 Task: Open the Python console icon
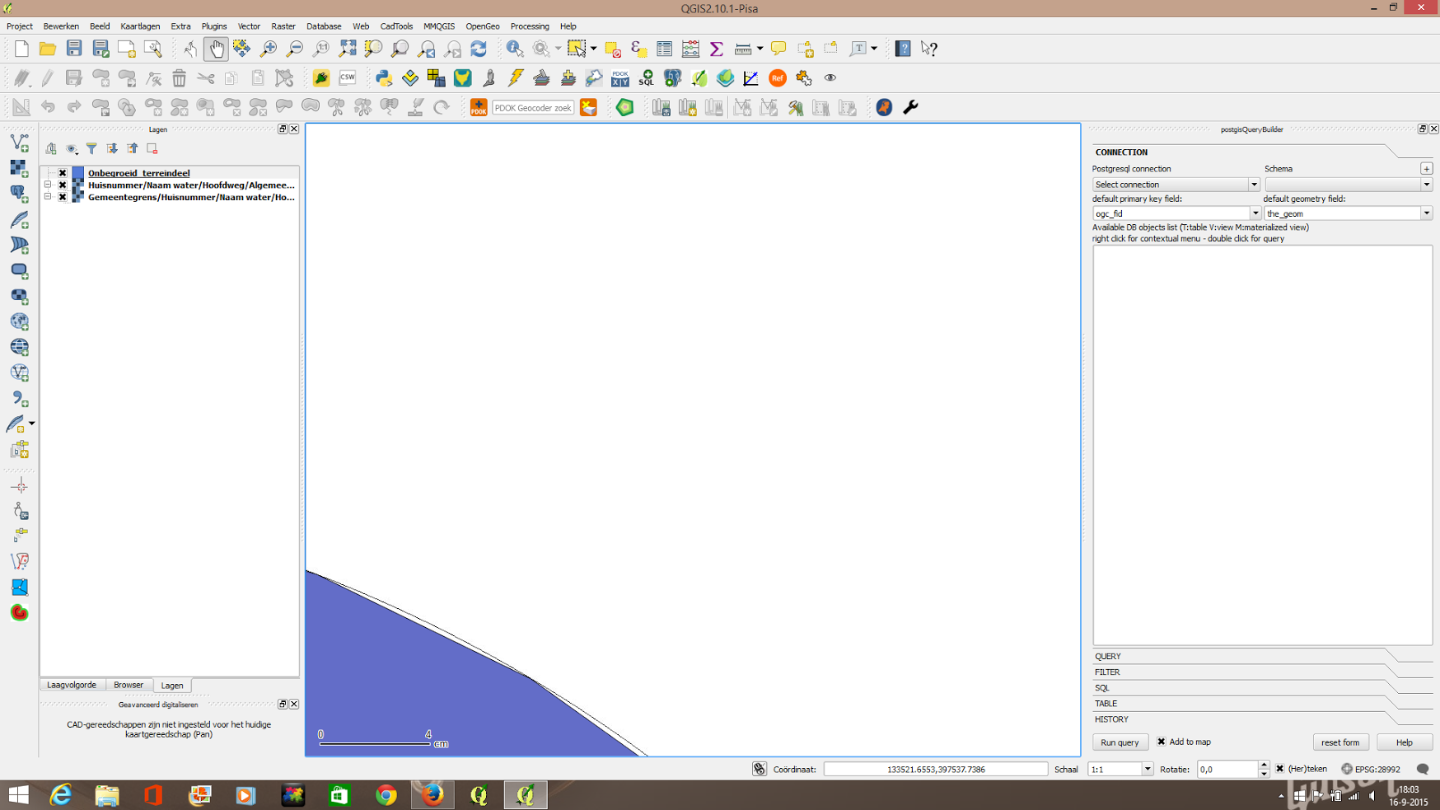384,78
